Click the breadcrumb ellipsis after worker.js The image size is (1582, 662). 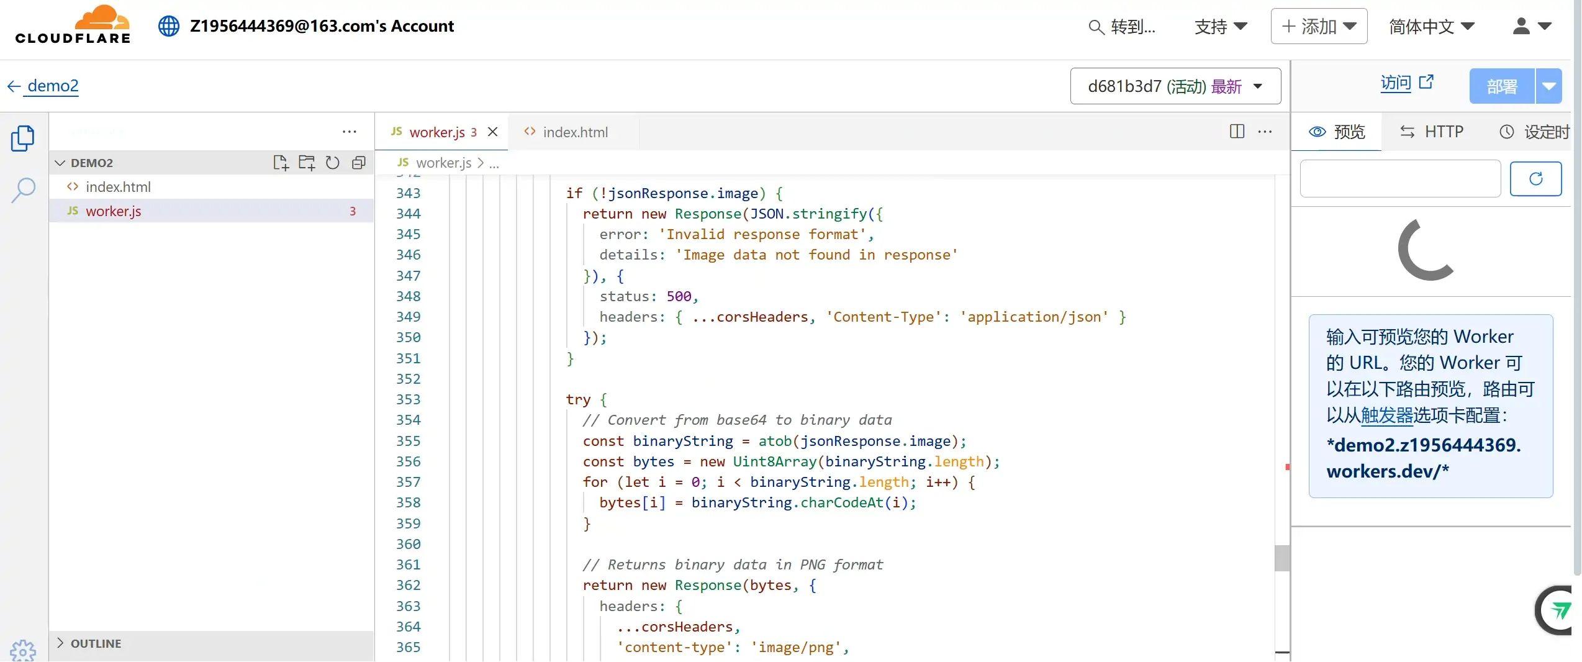click(x=494, y=163)
